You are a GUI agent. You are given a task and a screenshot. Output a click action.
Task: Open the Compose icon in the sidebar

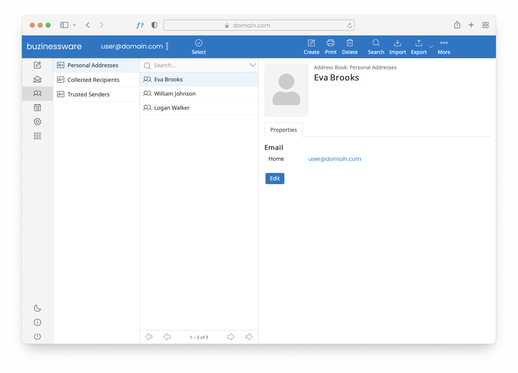click(37, 65)
